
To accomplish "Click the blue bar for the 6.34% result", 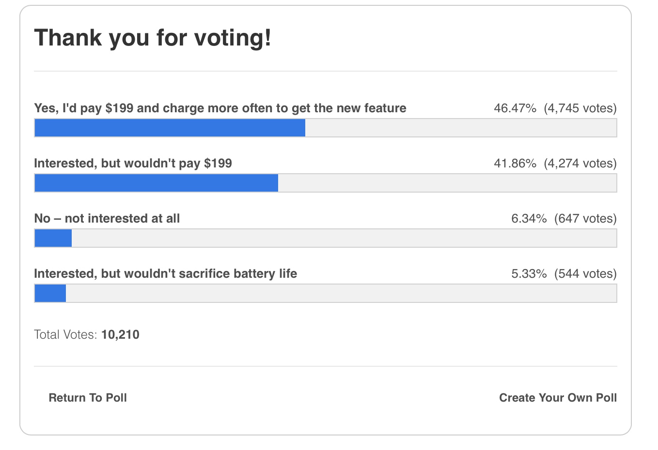I will pyautogui.click(x=53, y=238).
